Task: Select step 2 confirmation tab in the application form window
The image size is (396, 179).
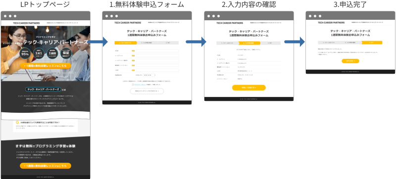Action: [148, 43]
